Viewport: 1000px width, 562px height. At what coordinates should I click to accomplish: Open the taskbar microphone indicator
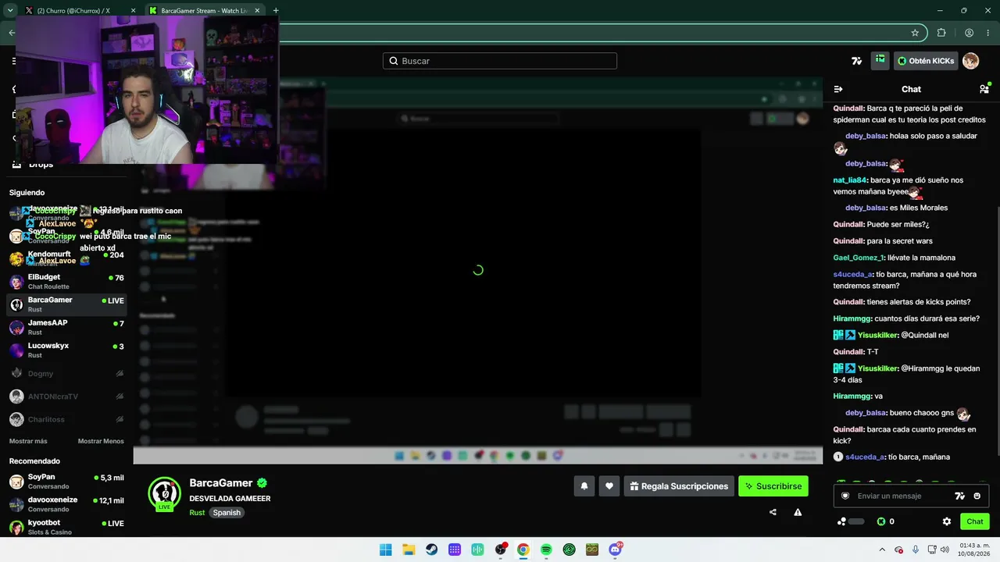916,550
